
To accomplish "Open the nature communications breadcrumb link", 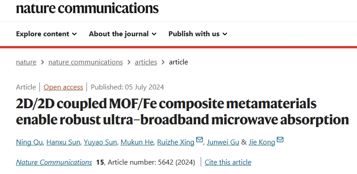I will tap(86, 62).
